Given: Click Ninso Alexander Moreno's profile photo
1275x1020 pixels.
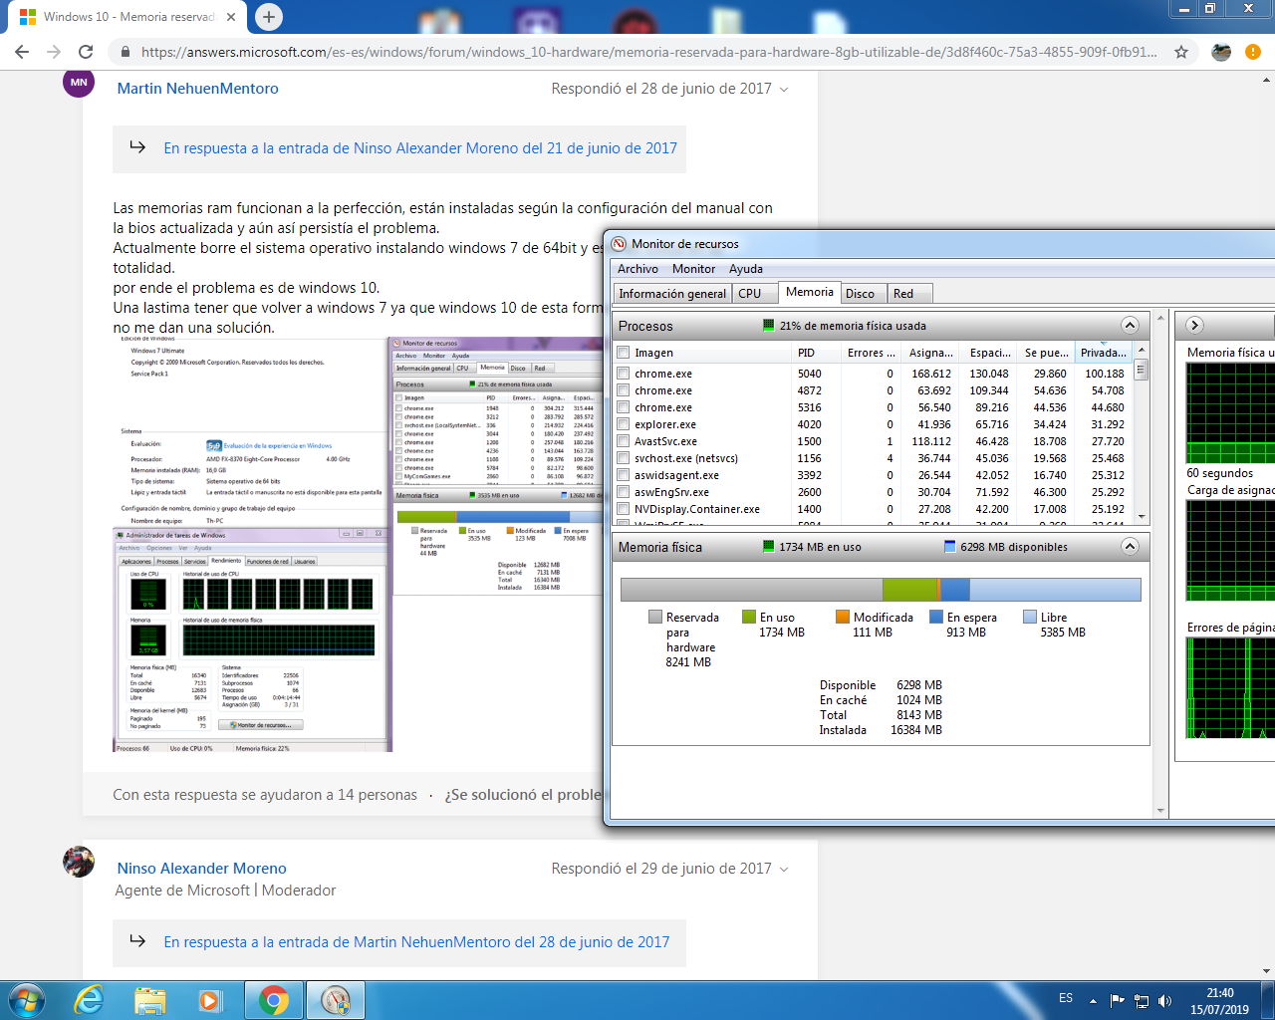Looking at the screenshot, I should 79,862.
